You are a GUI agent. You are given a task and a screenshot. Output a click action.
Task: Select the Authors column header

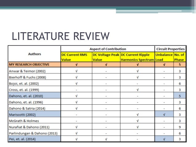click(34, 54)
